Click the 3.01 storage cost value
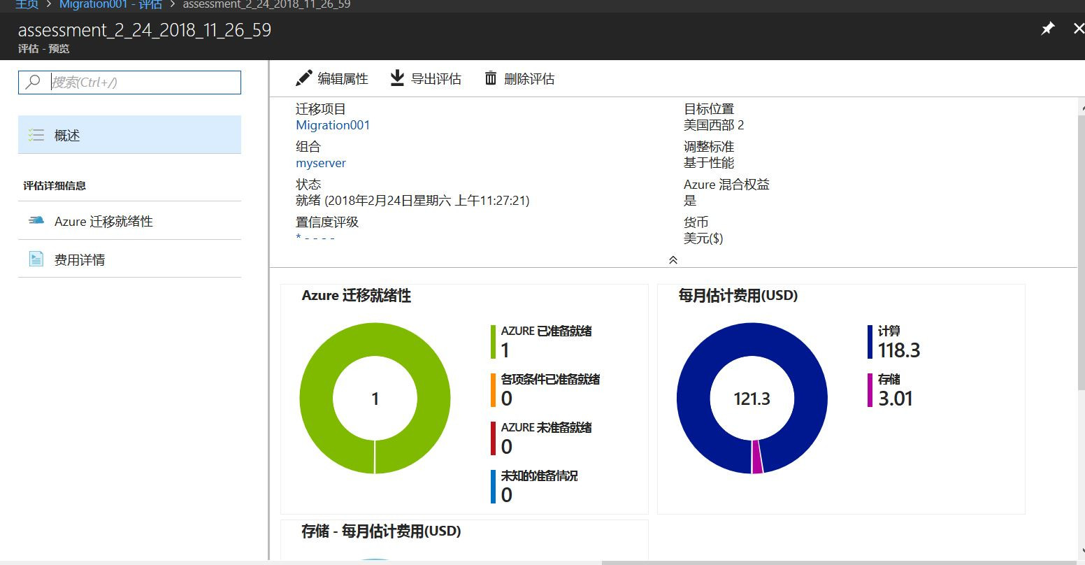 (896, 398)
